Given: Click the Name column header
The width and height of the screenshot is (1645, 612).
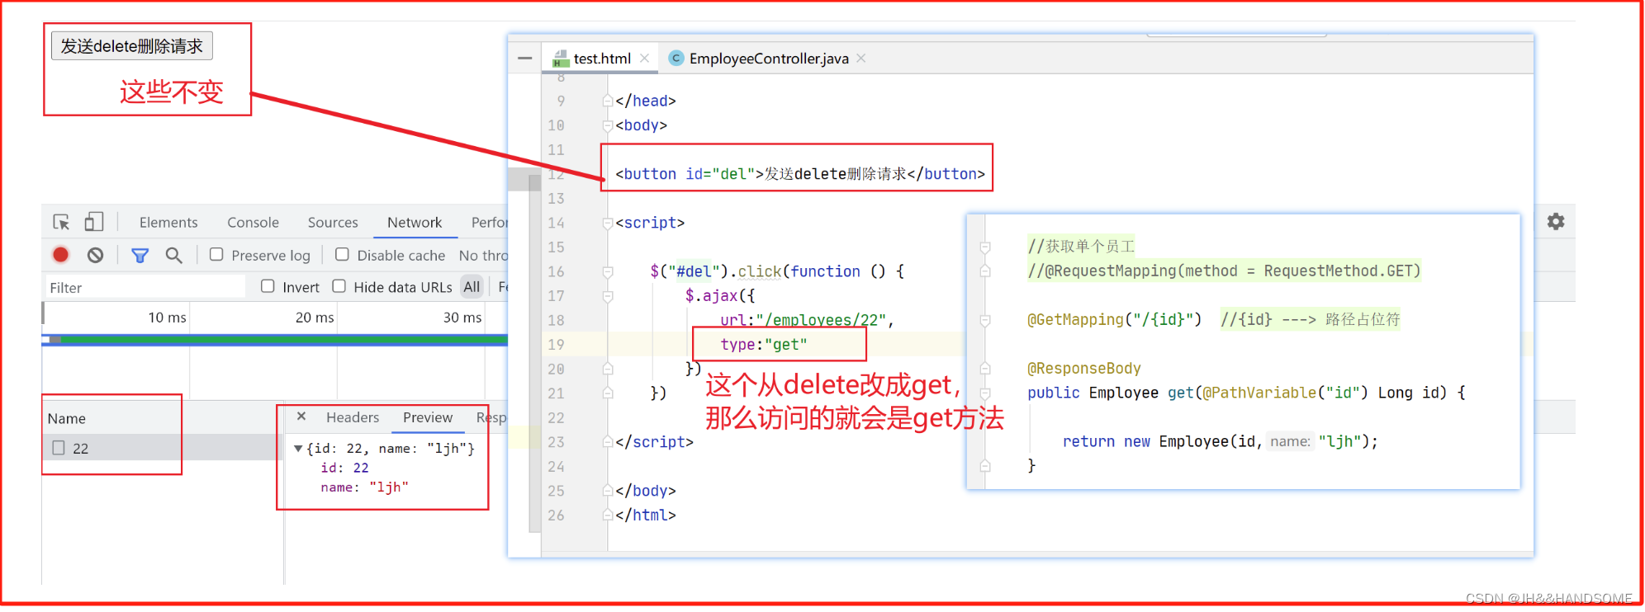Looking at the screenshot, I should (x=67, y=418).
